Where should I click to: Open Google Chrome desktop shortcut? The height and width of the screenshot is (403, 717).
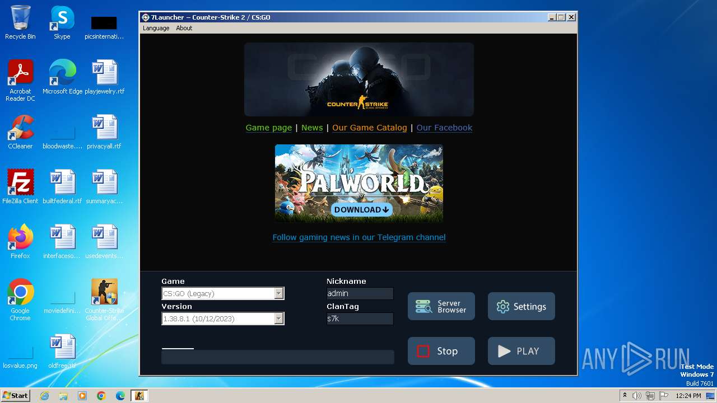coord(20,300)
